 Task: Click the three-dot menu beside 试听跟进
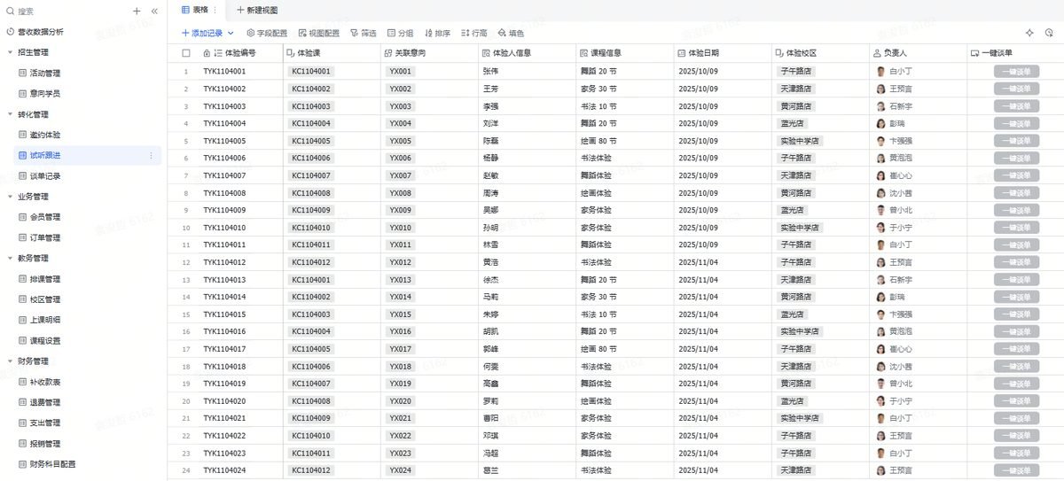[150, 156]
